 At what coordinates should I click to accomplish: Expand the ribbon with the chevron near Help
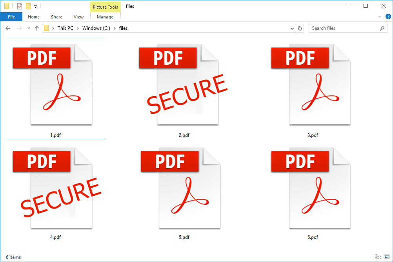(379, 16)
